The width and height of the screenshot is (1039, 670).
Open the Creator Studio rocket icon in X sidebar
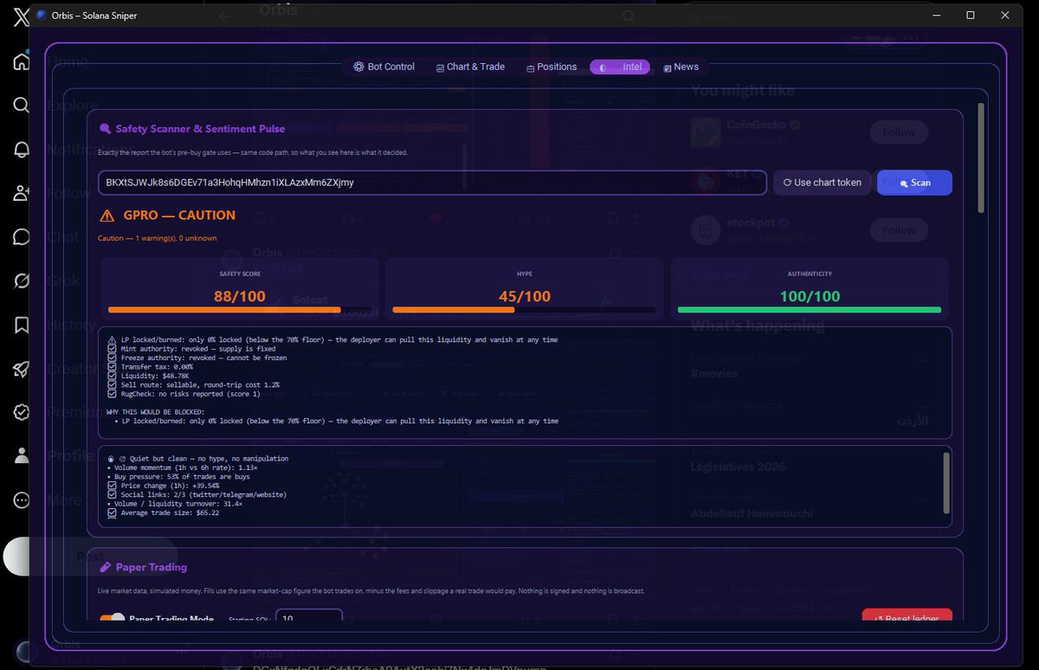click(x=22, y=369)
